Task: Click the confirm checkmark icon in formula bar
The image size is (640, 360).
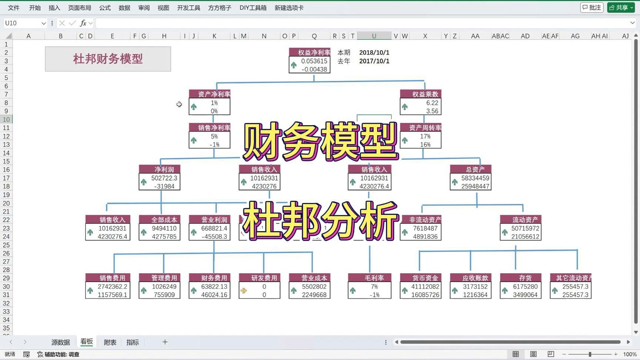Action: click(71, 23)
